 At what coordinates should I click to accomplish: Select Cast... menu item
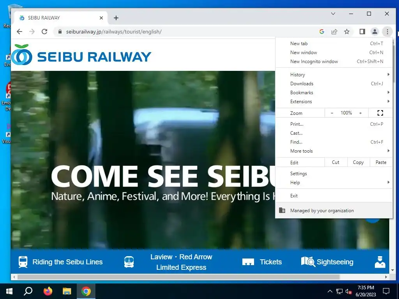point(334,133)
